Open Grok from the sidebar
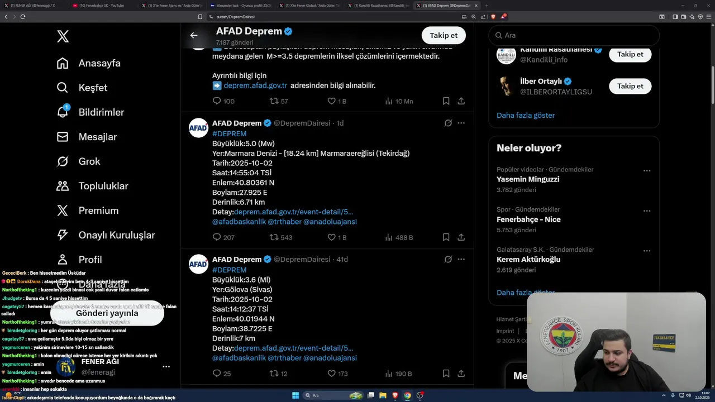 pyautogui.click(x=78, y=161)
